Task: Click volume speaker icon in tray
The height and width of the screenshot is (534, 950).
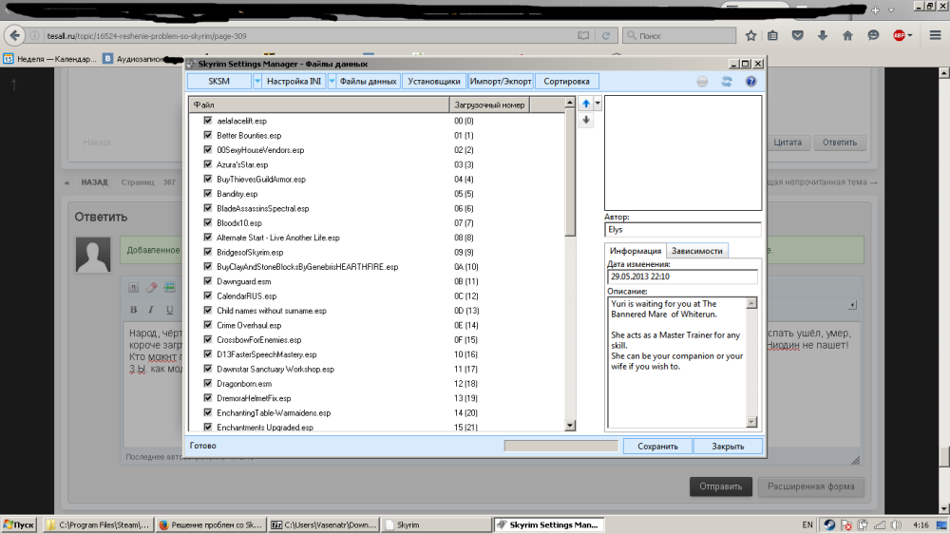Action: pyautogui.click(x=896, y=524)
